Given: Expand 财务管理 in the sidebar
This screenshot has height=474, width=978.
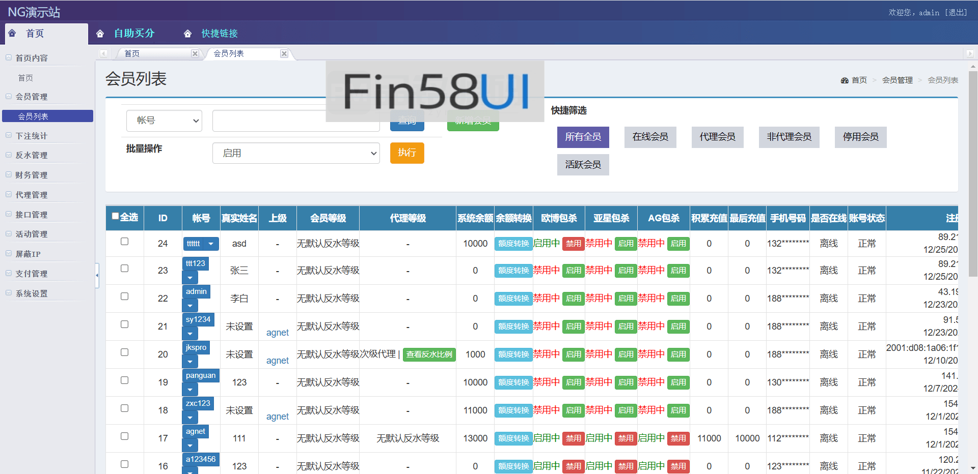Looking at the screenshot, I should 32,175.
